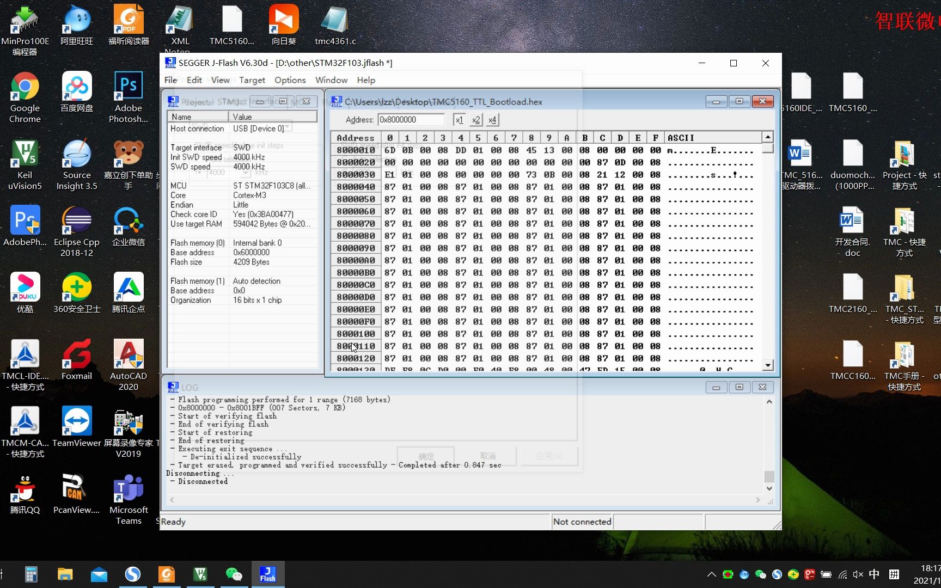Click address row 8000010 in hex view
Viewport: 941px width, 588px height.
coord(356,150)
